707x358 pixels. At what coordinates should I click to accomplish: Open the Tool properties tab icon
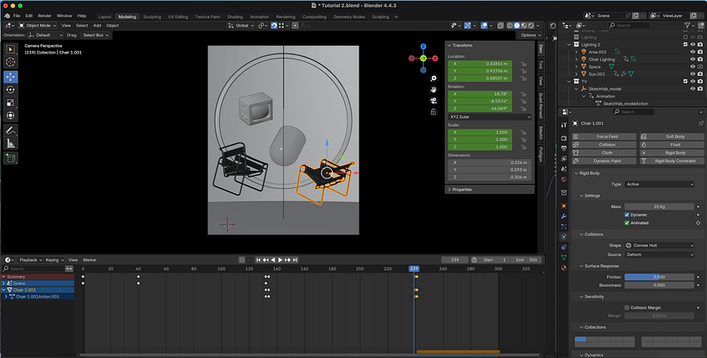564,125
